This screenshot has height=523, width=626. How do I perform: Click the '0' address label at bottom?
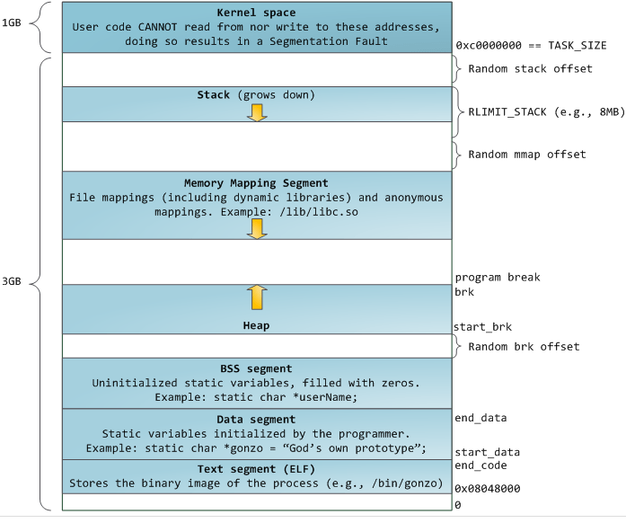pyautogui.click(x=458, y=505)
